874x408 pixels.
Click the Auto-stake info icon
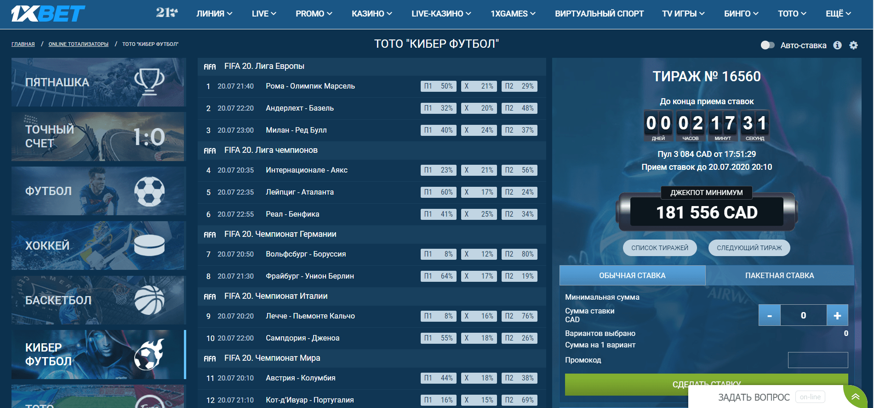[838, 45]
